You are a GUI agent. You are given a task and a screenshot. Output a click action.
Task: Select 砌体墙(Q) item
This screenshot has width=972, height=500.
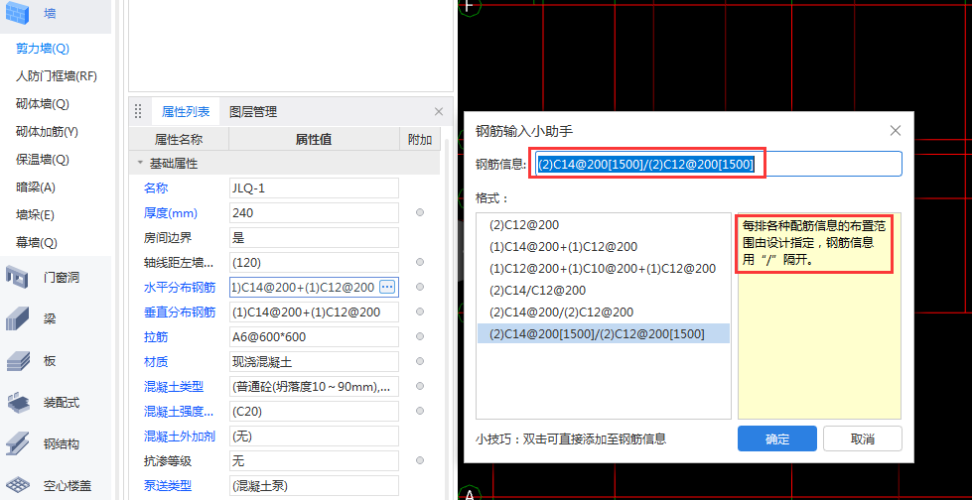43,104
